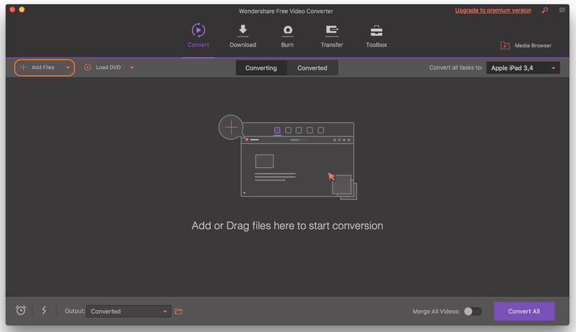Open the feedback message icon
Image resolution: width=576 pixels, height=332 pixels.
pos(562,10)
